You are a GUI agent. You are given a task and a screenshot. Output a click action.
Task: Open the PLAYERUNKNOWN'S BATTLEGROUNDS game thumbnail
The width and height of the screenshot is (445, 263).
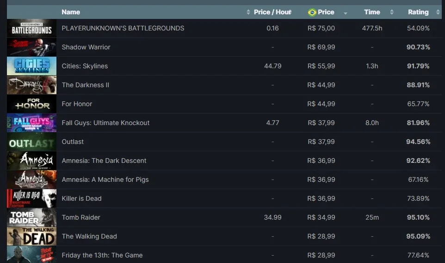(31, 28)
